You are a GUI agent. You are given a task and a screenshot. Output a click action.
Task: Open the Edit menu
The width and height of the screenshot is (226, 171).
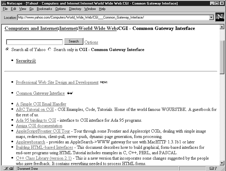[x=13, y=9]
